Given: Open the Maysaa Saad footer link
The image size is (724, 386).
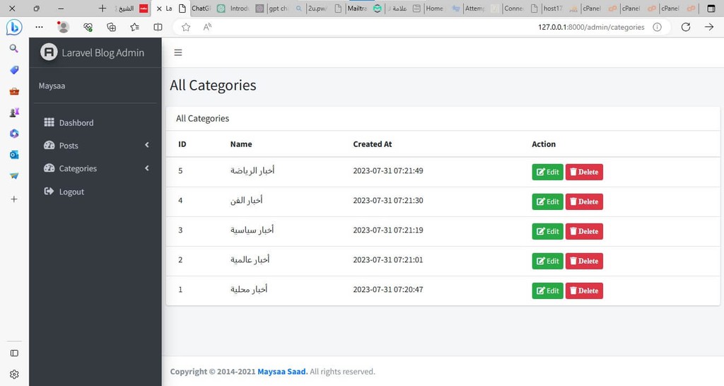Looking at the screenshot, I should point(283,371).
